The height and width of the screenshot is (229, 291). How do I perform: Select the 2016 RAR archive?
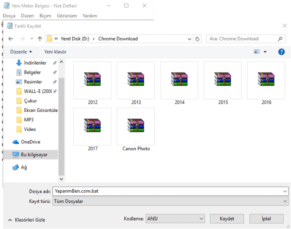click(x=266, y=84)
